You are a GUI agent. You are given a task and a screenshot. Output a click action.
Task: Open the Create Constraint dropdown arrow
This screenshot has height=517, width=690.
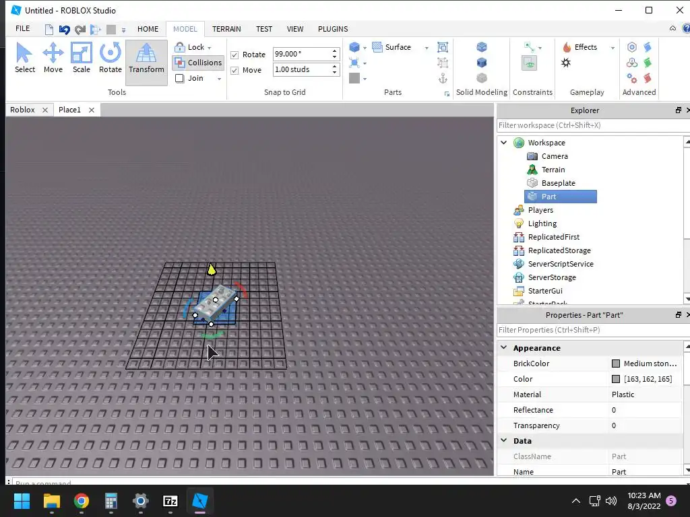[x=540, y=48]
